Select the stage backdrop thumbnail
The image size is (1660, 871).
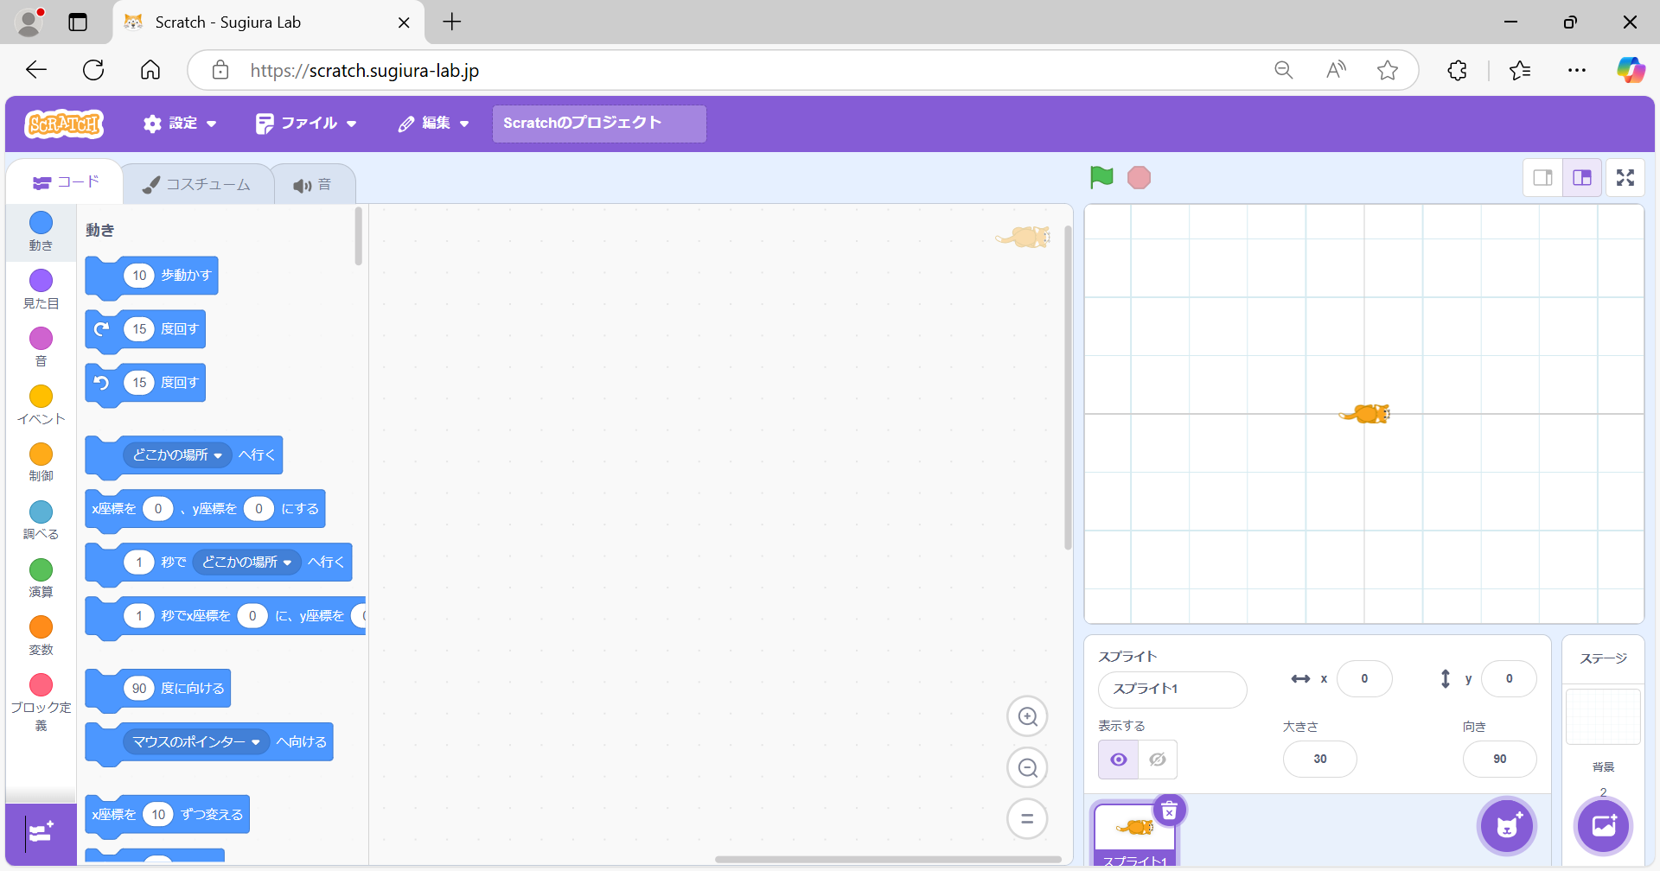pyautogui.click(x=1603, y=716)
